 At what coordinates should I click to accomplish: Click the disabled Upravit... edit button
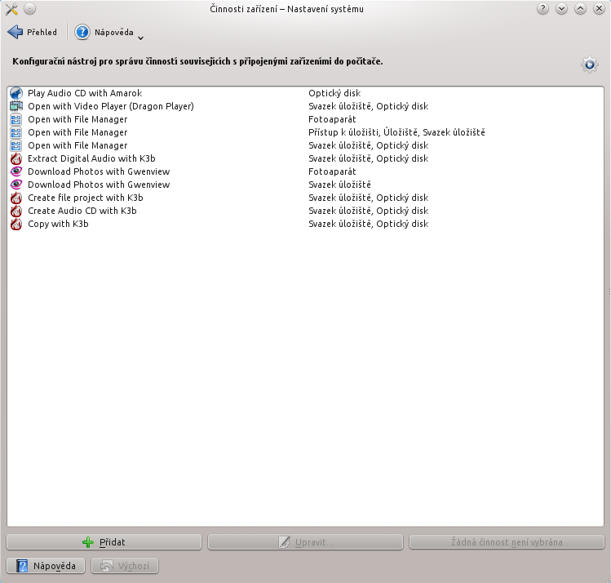click(x=305, y=542)
